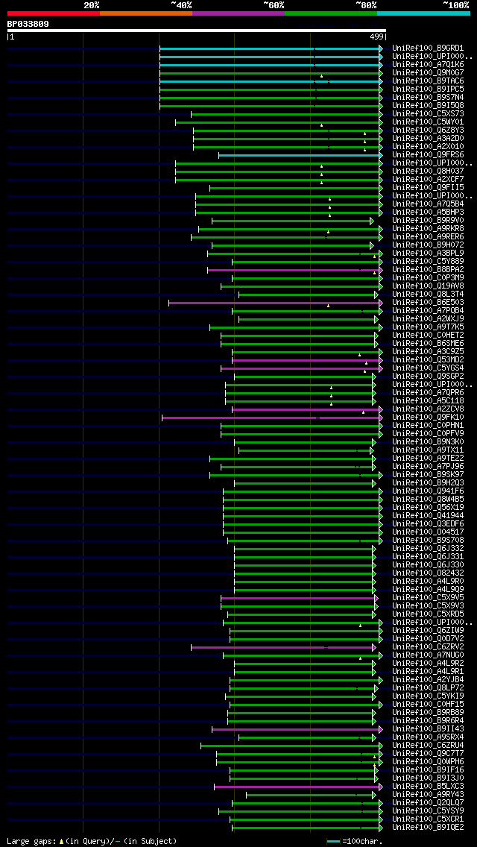Click the purple ~60% identity legend segment

(x=238, y=13)
